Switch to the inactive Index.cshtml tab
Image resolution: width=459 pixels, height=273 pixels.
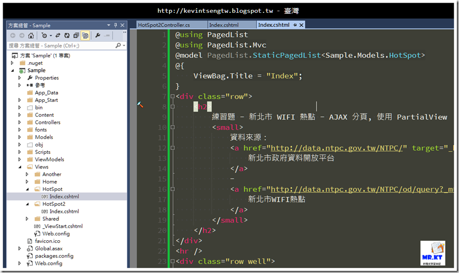pos(232,25)
